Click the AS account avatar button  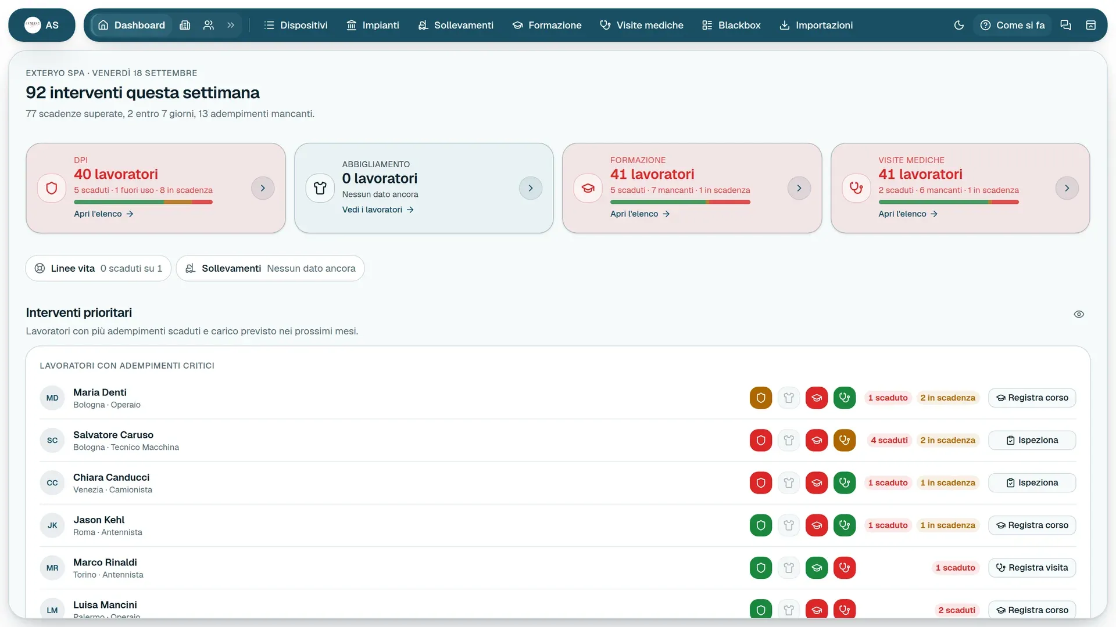pyautogui.click(x=42, y=25)
